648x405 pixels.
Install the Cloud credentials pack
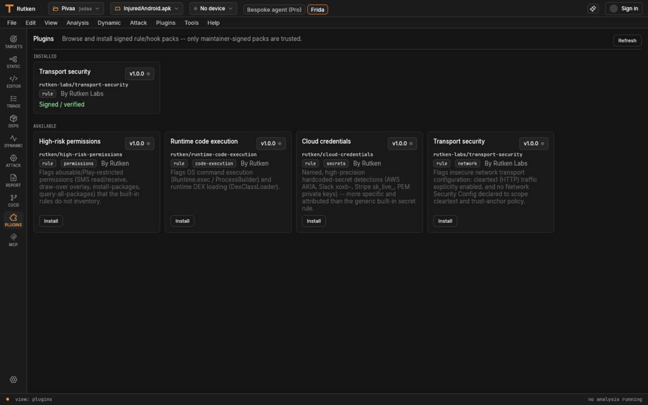[314, 221]
